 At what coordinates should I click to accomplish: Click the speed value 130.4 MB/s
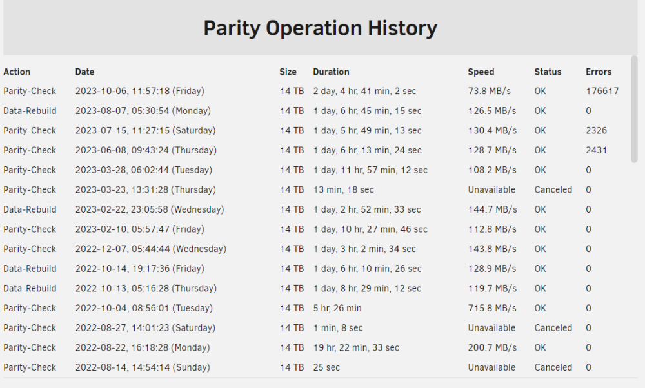click(492, 130)
